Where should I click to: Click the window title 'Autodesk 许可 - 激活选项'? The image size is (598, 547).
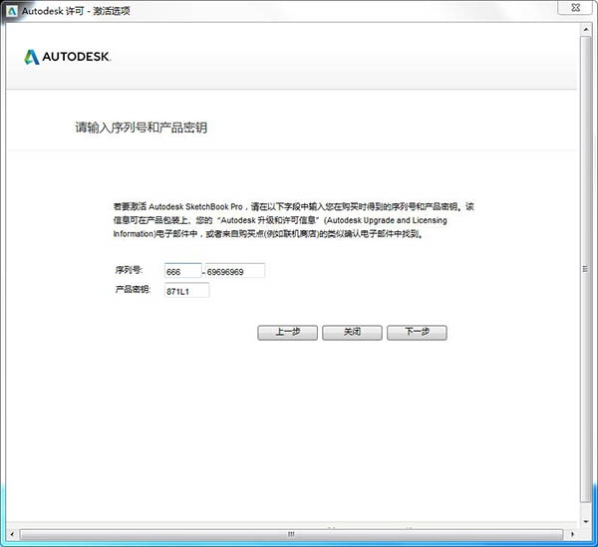[x=76, y=11]
